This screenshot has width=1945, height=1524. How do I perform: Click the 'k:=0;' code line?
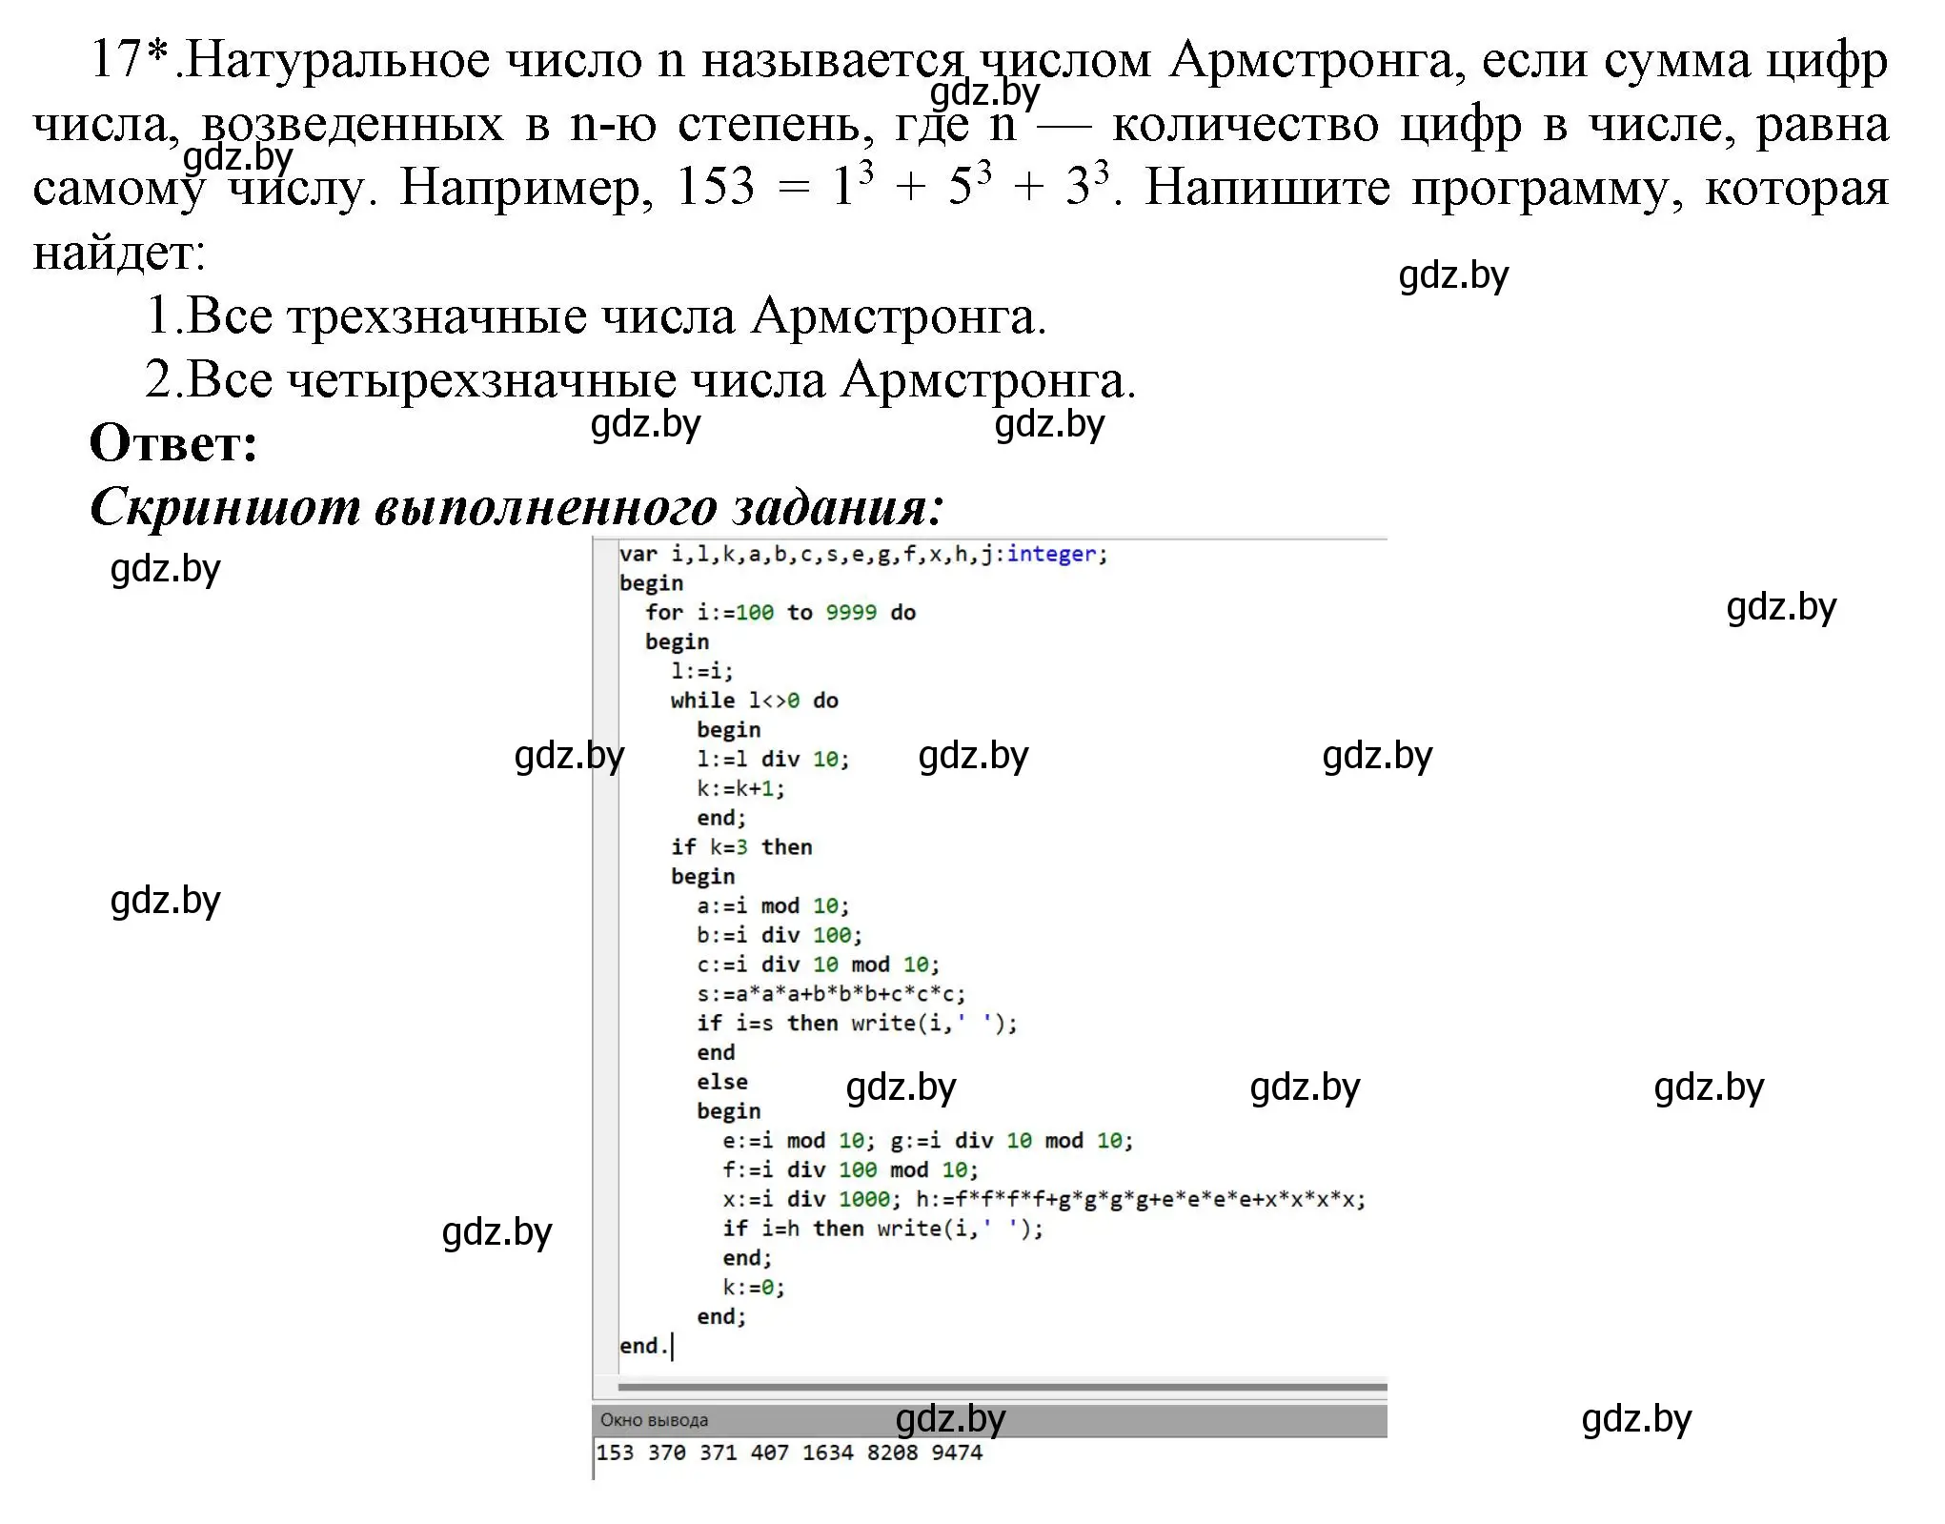[x=754, y=1289]
